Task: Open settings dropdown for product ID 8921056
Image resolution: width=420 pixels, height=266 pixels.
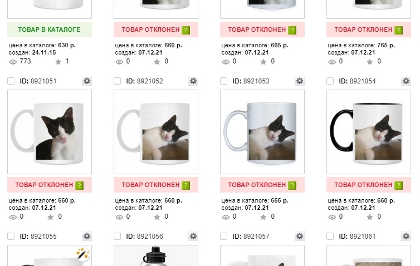Action: click(193, 237)
